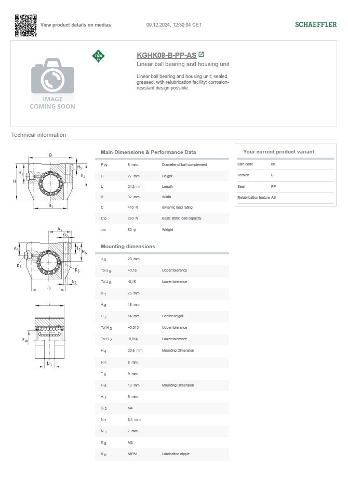Viewport: 348px width, 490px height.
Task: Select the K8 value NIPA1
Action: click(132, 454)
